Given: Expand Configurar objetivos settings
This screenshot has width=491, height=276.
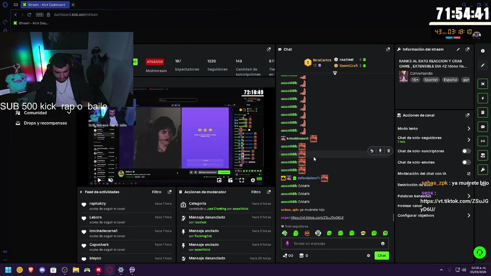Looking at the screenshot, I should [x=469, y=216].
